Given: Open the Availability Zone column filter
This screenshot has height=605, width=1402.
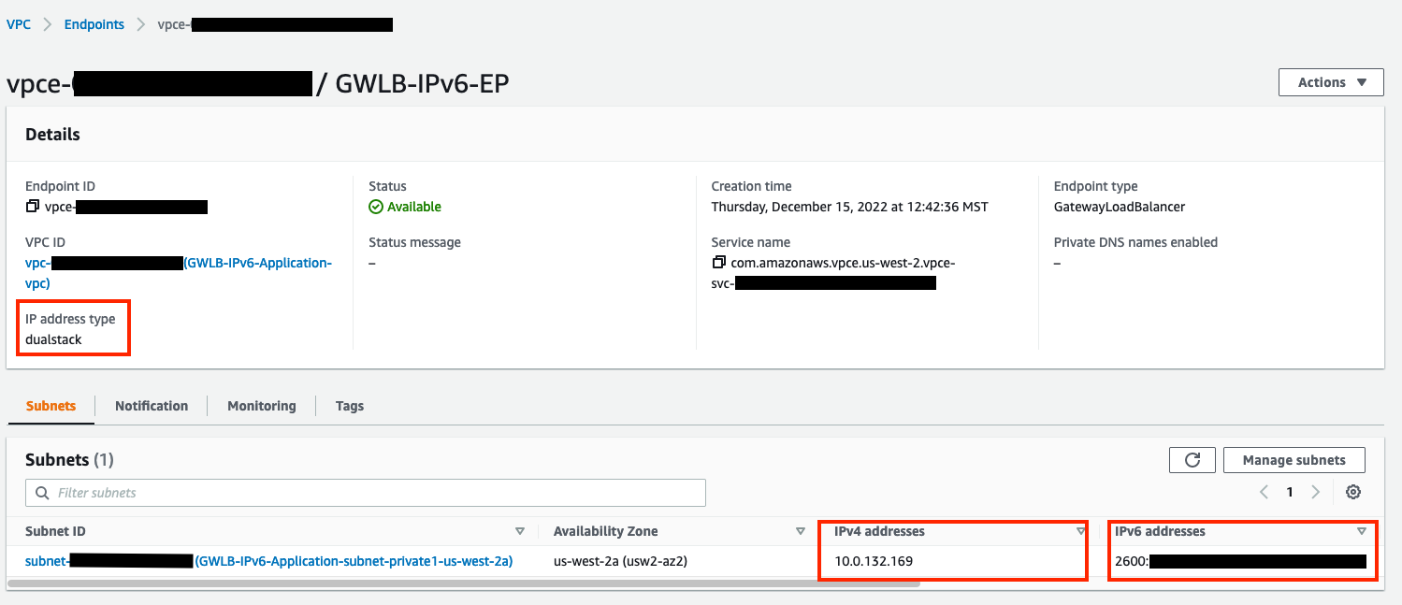Looking at the screenshot, I should pos(801,531).
